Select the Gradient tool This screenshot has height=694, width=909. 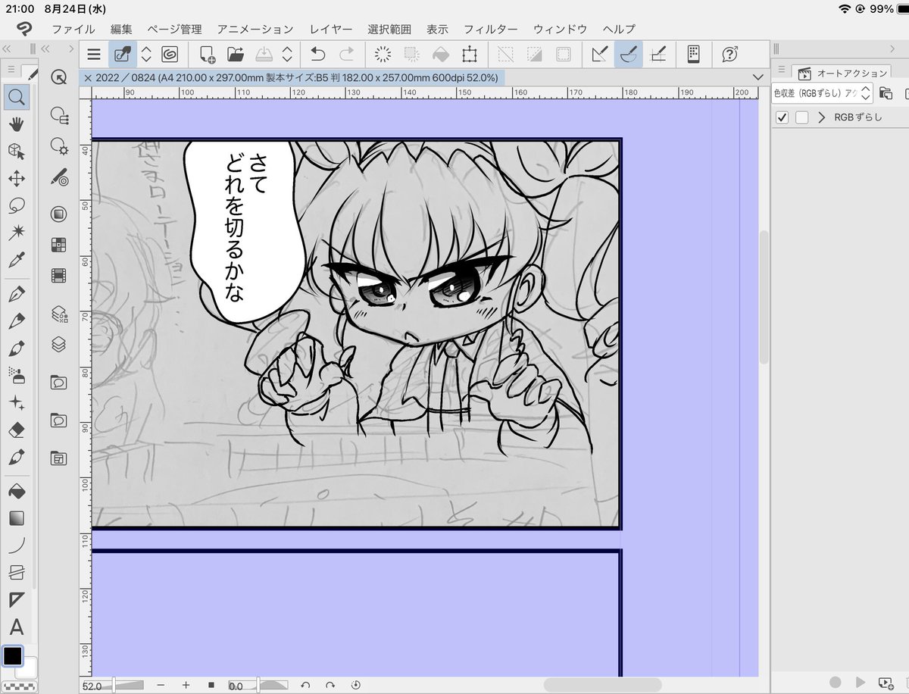point(17,518)
